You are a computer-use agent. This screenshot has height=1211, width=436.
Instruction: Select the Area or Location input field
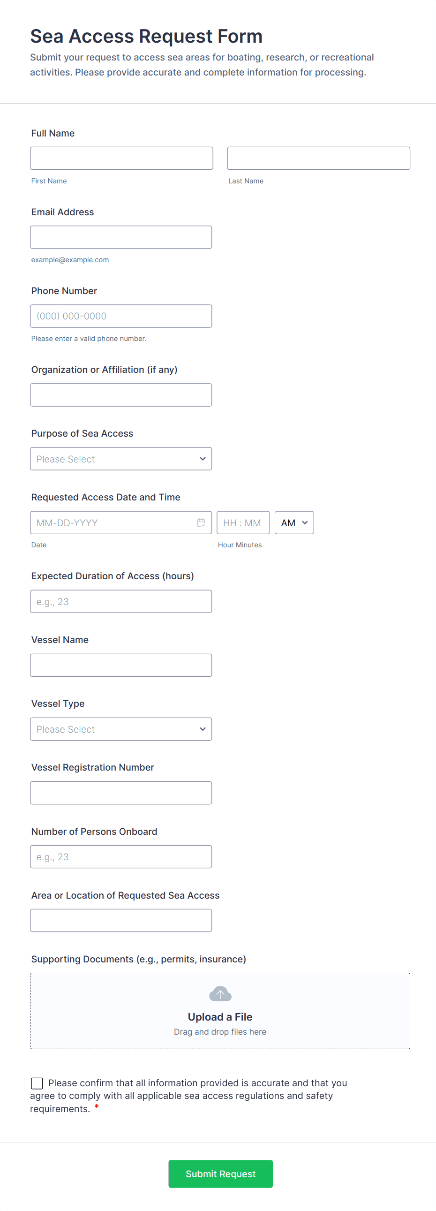tap(121, 921)
